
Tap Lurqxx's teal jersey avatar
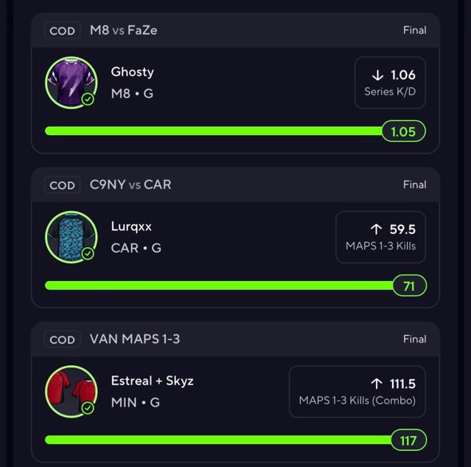[71, 237]
